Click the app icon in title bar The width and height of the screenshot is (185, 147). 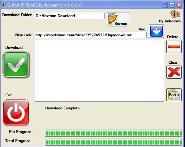(4, 5)
